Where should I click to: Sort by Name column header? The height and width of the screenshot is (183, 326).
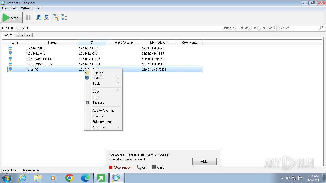(52, 43)
